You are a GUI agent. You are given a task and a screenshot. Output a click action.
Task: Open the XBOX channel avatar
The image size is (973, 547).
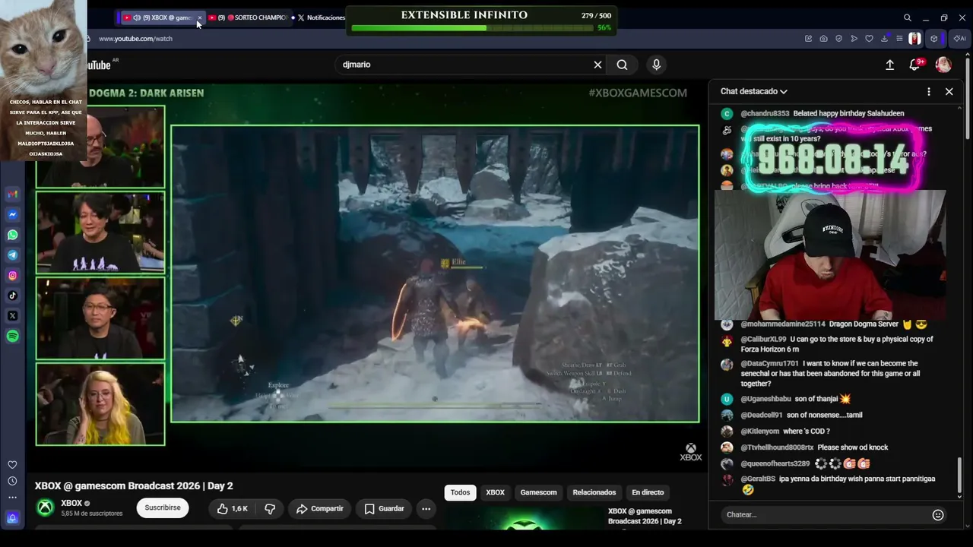(46, 507)
